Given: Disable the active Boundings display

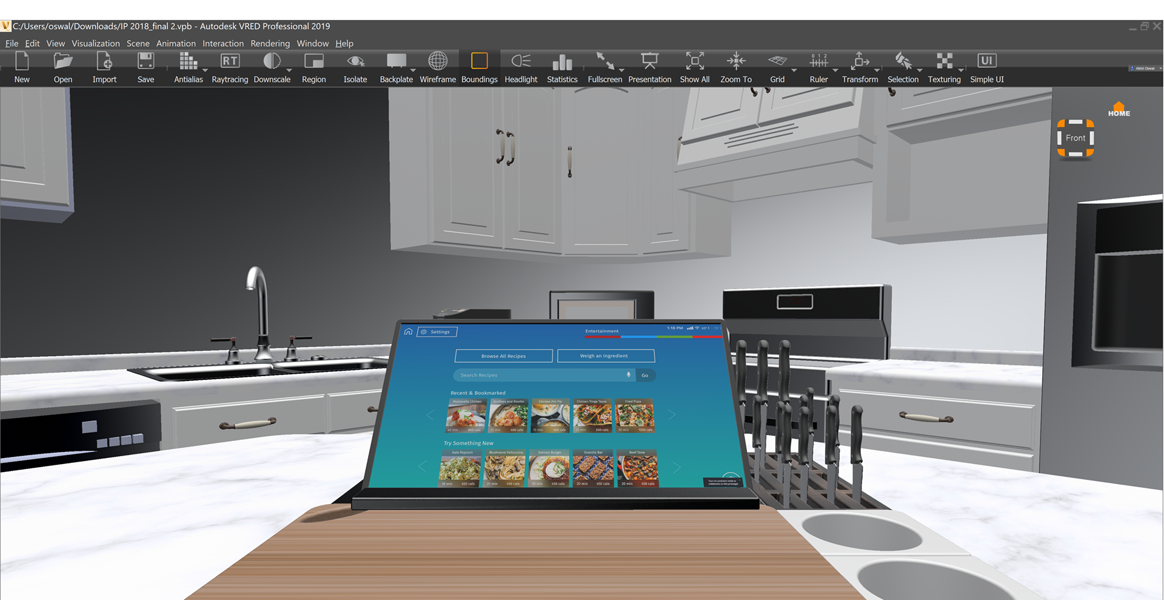Looking at the screenshot, I should coord(479,67).
